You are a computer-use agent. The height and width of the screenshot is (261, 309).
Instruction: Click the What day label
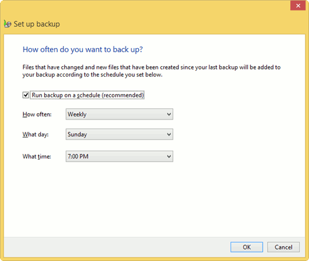click(35, 135)
